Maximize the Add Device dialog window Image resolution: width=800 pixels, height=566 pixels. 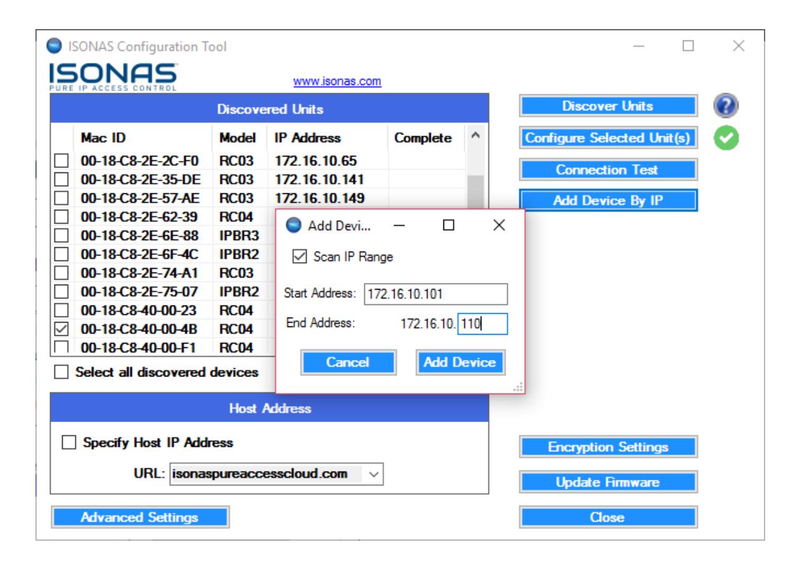(x=448, y=225)
